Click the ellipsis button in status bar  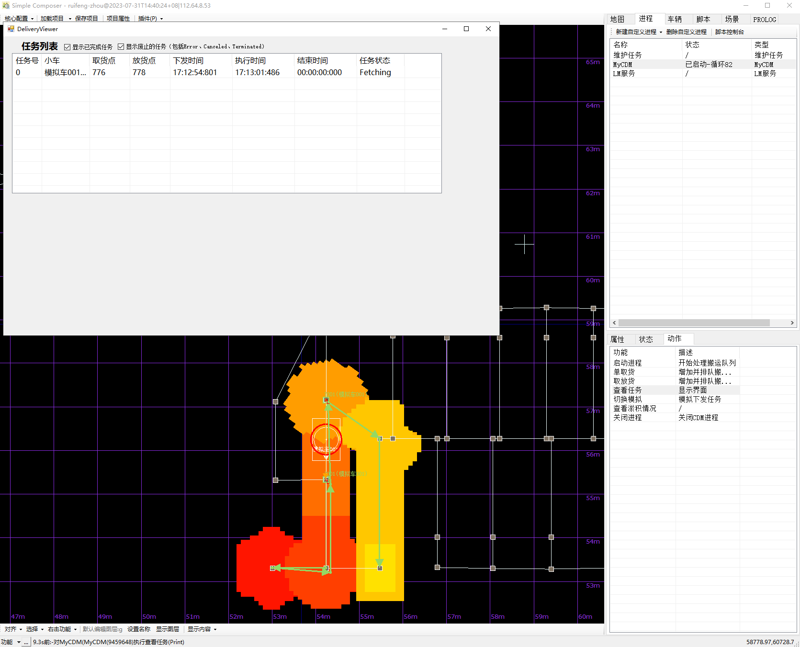(26, 642)
